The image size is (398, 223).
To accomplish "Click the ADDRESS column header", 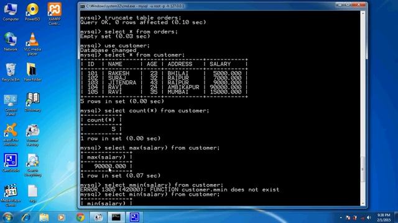I will pyautogui.click(x=180, y=64).
